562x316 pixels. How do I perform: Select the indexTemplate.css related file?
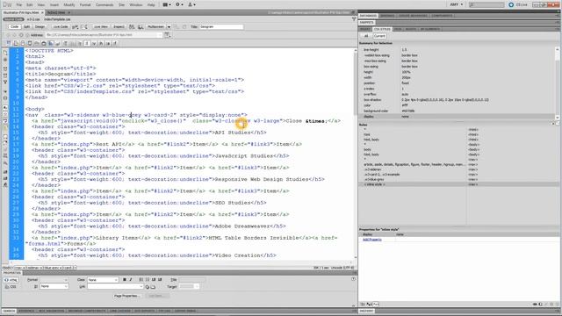click(57, 19)
